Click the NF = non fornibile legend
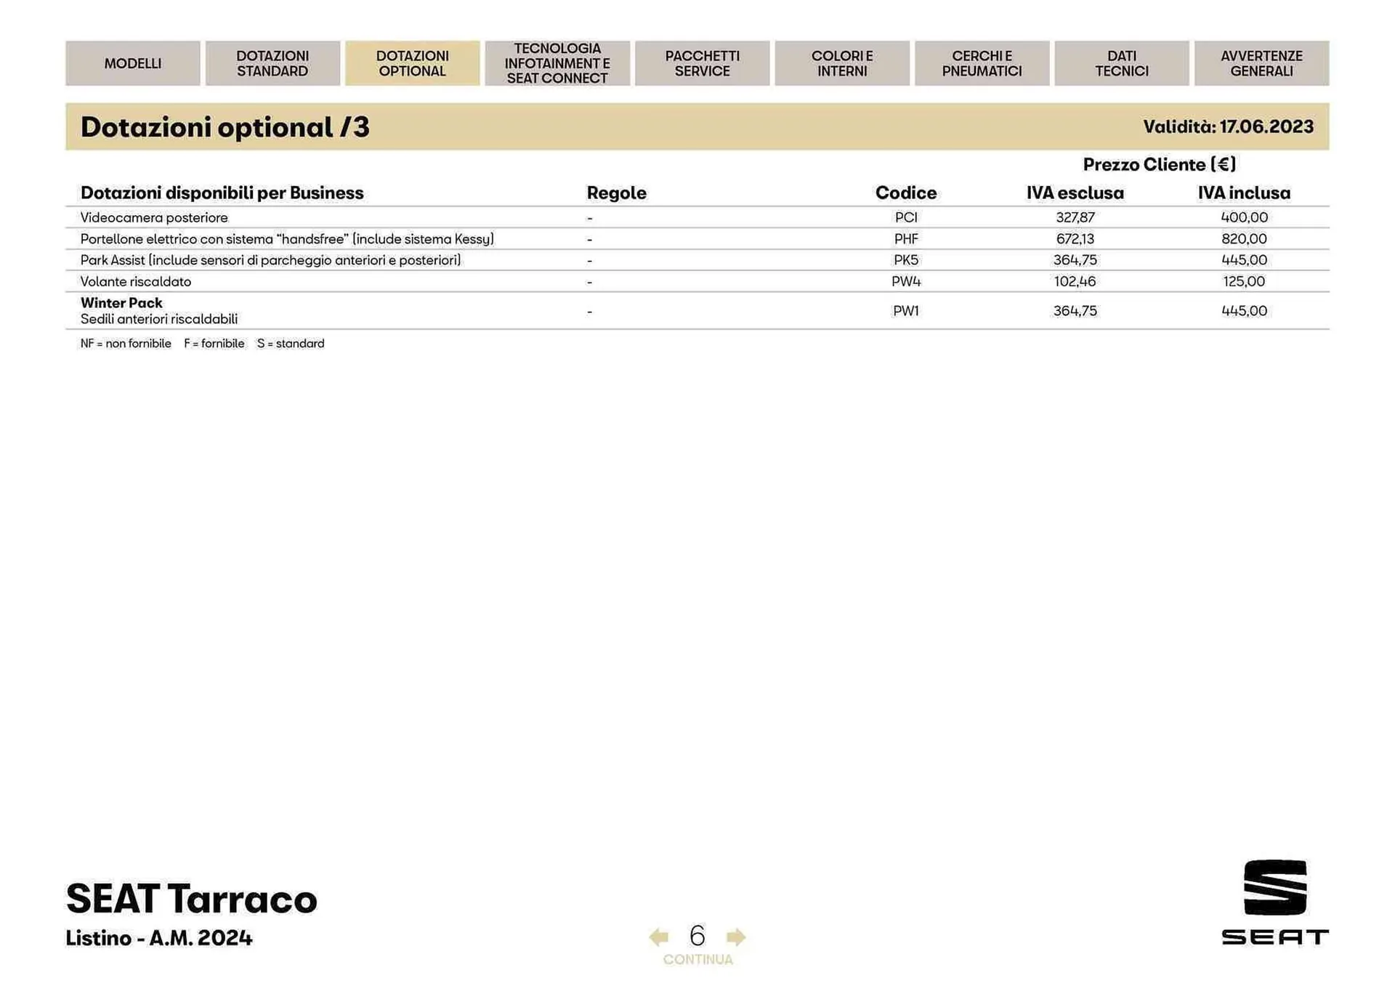This screenshot has height=986, width=1395. click(x=126, y=344)
